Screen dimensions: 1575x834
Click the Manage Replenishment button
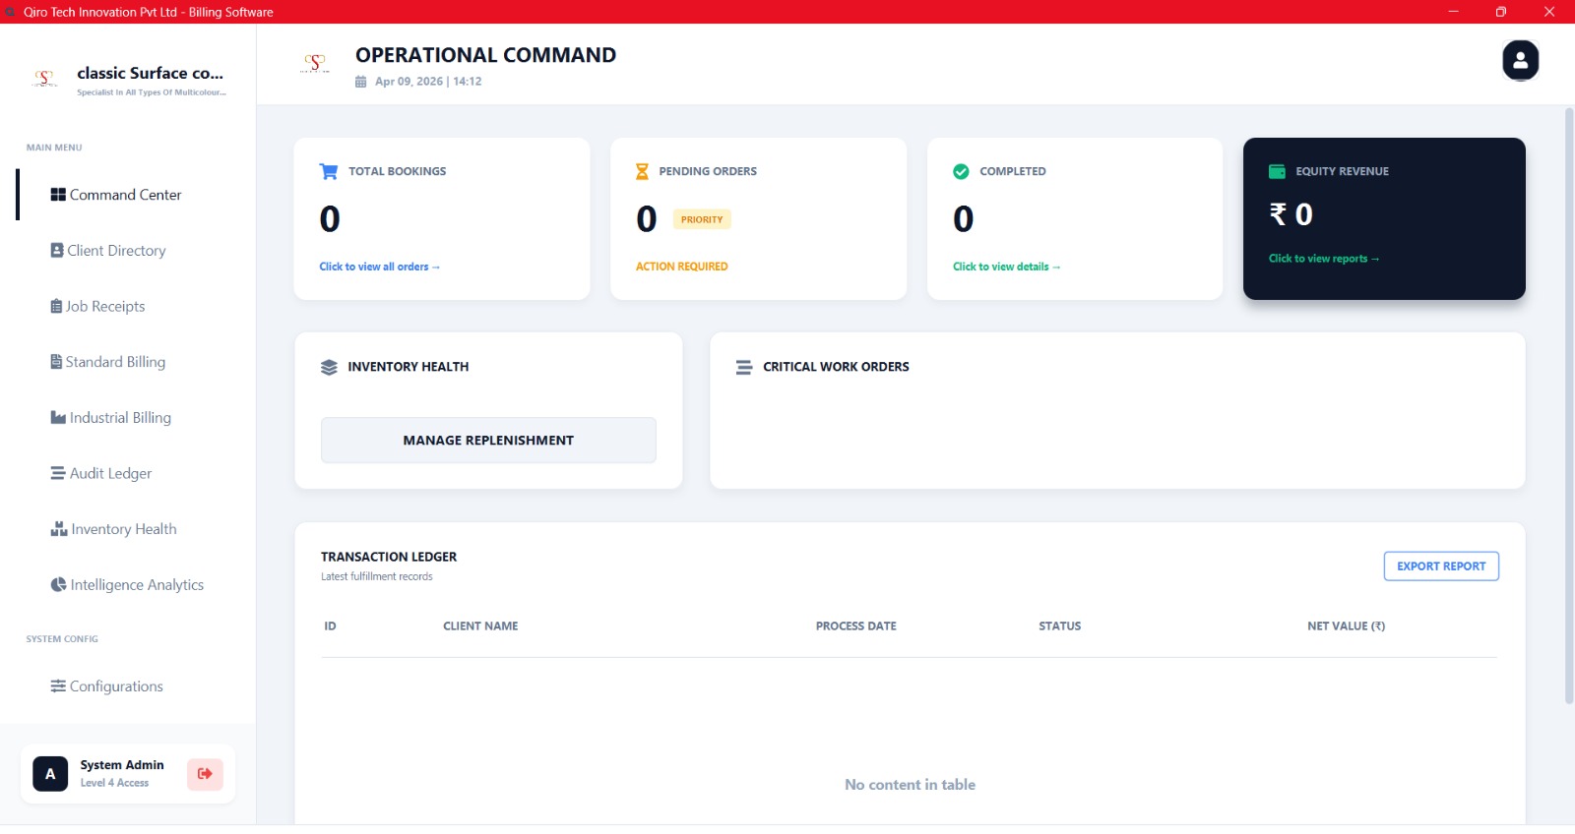pyautogui.click(x=488, y=441)
